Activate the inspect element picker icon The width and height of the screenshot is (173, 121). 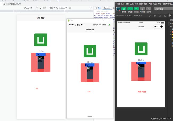96,8
